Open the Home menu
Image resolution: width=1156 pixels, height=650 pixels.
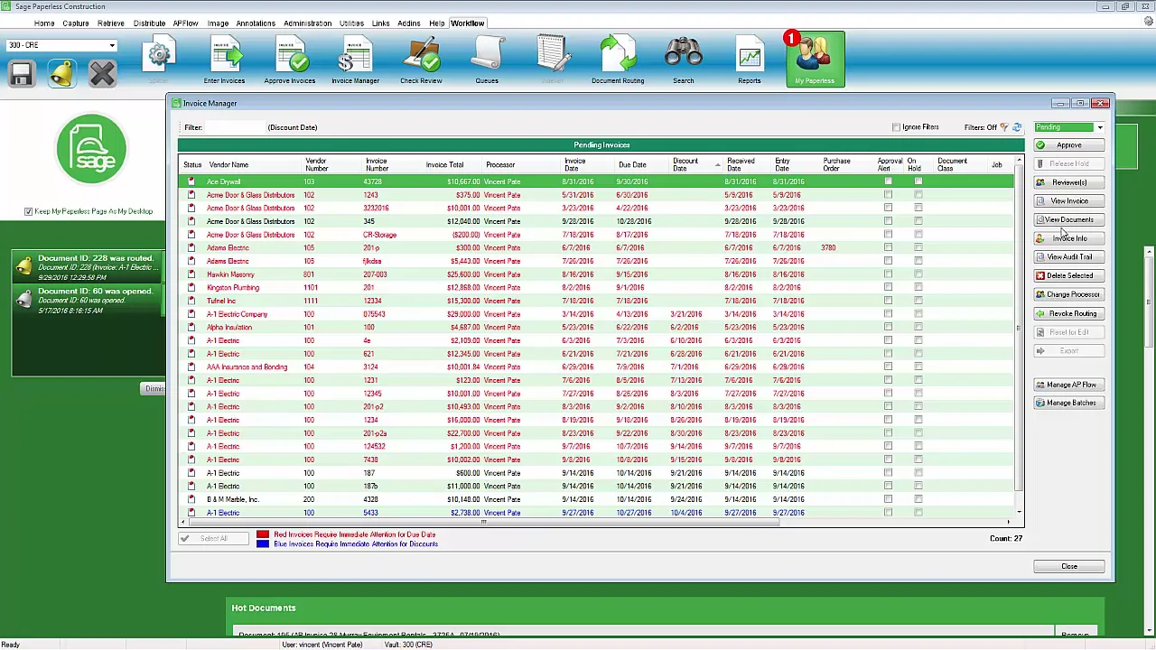pos(43,23)
